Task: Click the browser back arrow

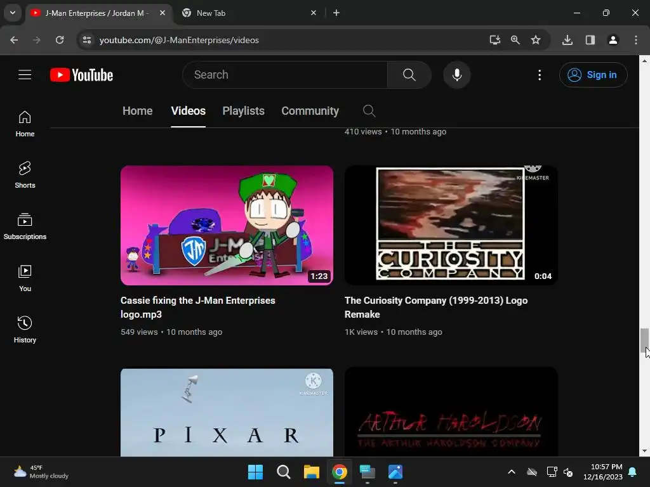Action: (x=14, y=40)
